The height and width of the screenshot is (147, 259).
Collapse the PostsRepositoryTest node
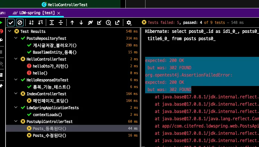(16, 38)
